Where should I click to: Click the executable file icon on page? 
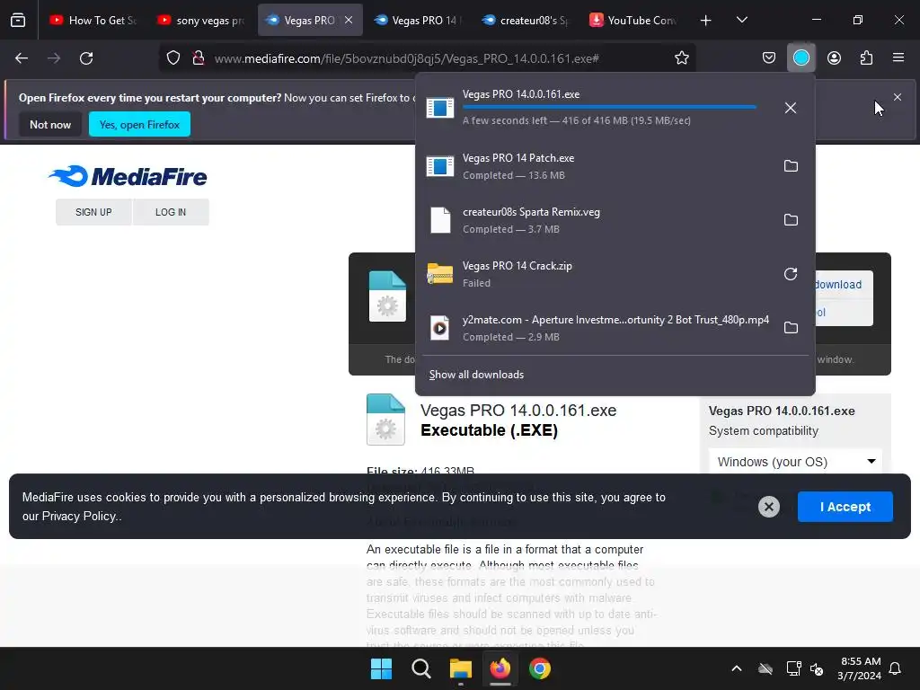click(x=385, y=419)
